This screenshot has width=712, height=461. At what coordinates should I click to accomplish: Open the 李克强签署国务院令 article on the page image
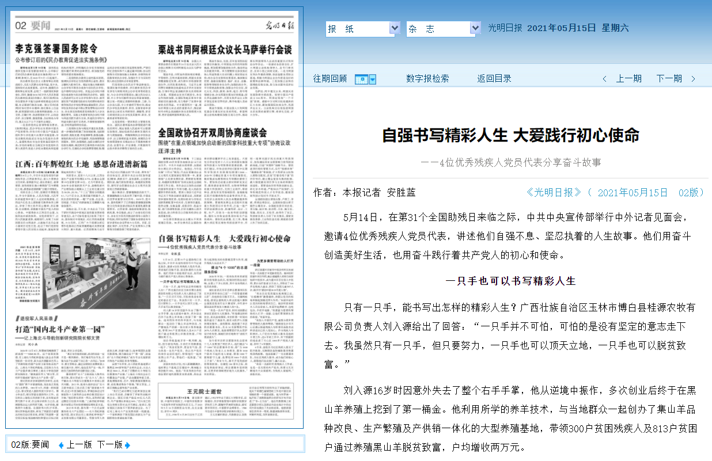pyautogui.click(x=56, y=48)
